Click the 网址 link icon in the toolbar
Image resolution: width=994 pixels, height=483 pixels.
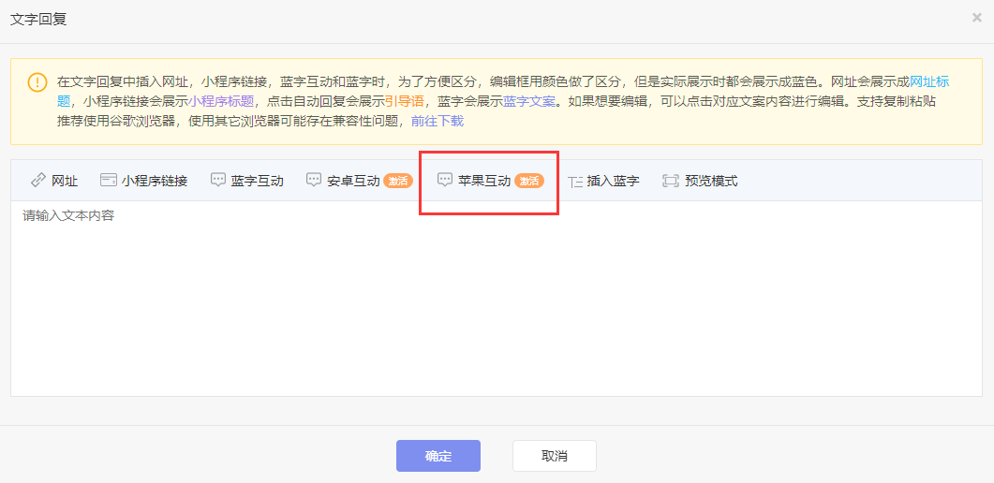tap(38, 181)
